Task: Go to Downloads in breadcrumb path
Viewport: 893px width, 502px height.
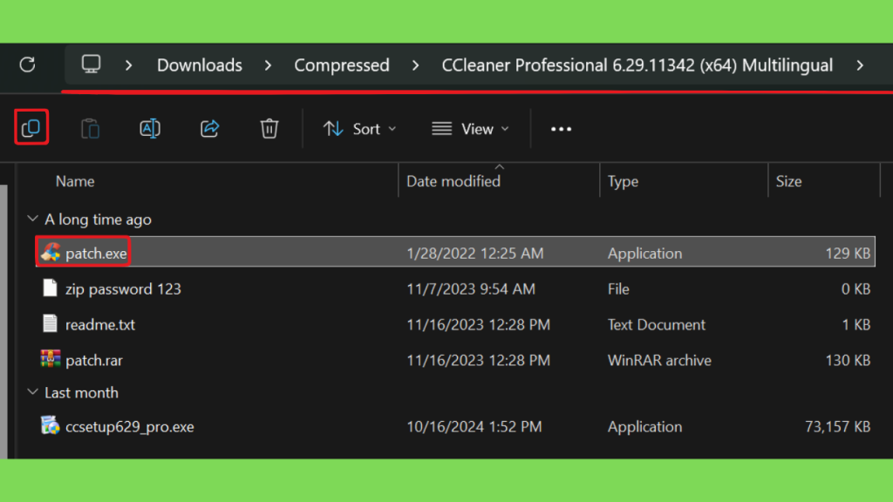Action: pyautogui.click(x=200, y=65)
